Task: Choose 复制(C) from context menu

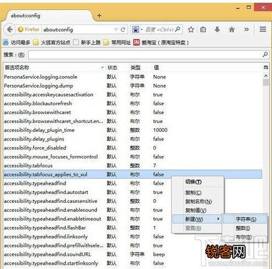Action: pos(198,192)
